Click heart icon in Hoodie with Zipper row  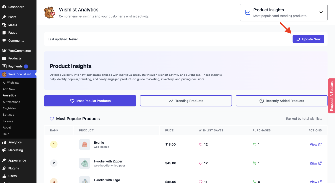click(201, 163)
